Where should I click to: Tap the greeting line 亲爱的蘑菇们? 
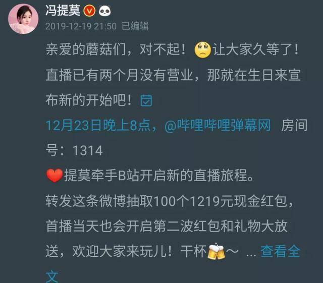(x=85, y=49)
